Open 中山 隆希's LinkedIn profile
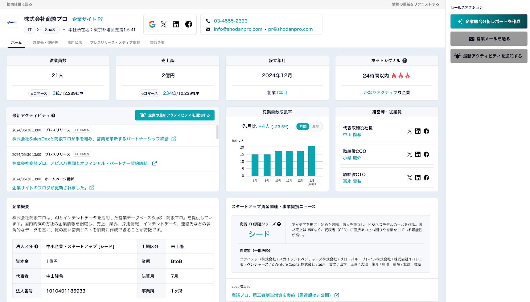The width and height of the screenshot is (530, 302). pyautogui.click(x=418, y=131)
